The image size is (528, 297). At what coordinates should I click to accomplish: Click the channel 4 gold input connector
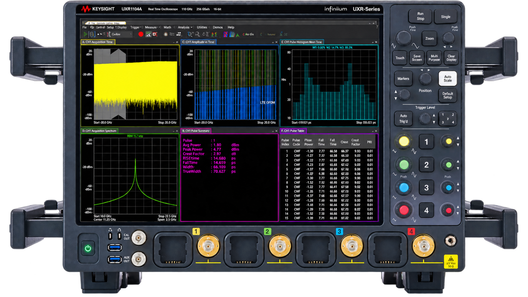coord(424,246)
